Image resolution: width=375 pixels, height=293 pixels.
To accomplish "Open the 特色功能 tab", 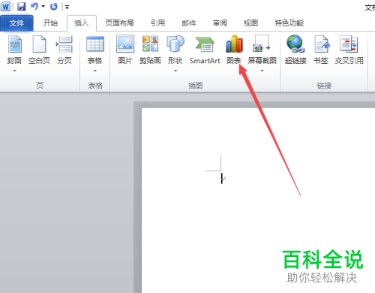I will click(289, 23).
